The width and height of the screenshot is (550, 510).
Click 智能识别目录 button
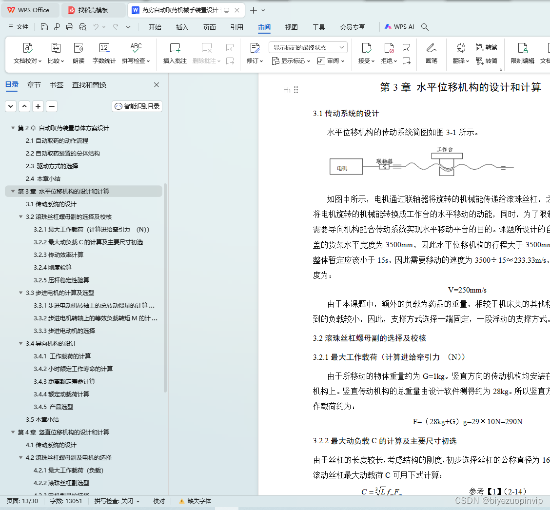[137, 106]
